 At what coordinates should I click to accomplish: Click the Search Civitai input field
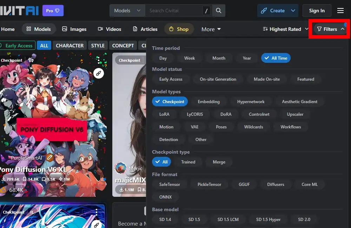coord(174,11)
